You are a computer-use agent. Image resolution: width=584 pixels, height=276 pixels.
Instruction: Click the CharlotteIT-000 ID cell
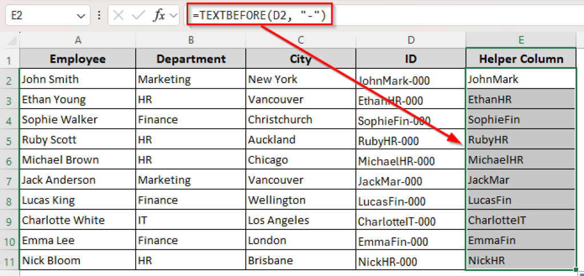tap(411, 221)
